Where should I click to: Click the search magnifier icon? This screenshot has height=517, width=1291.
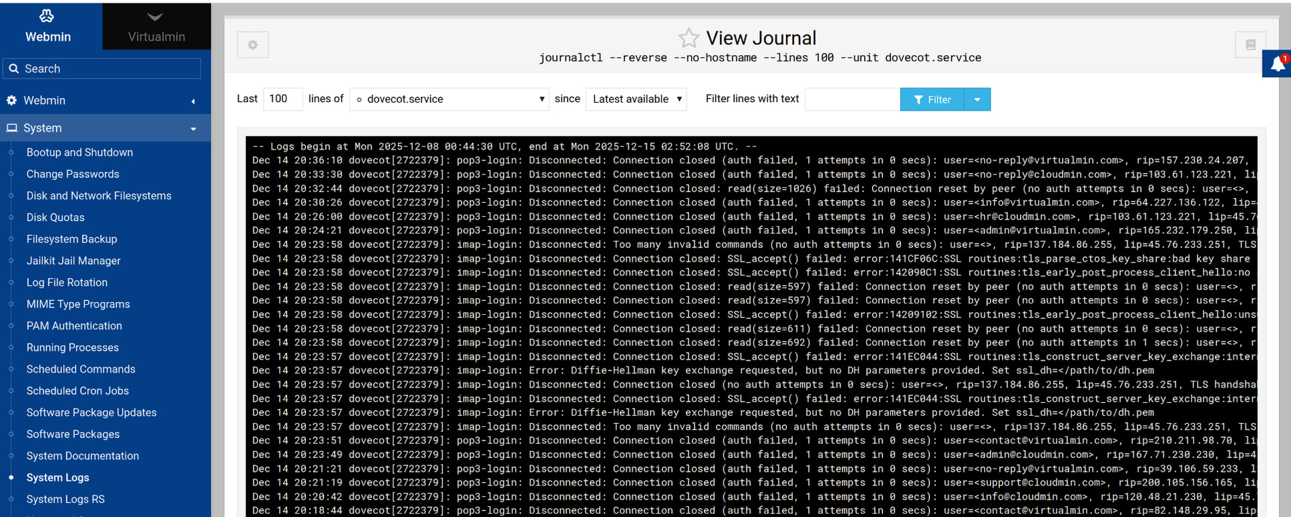tap(13, 68)
